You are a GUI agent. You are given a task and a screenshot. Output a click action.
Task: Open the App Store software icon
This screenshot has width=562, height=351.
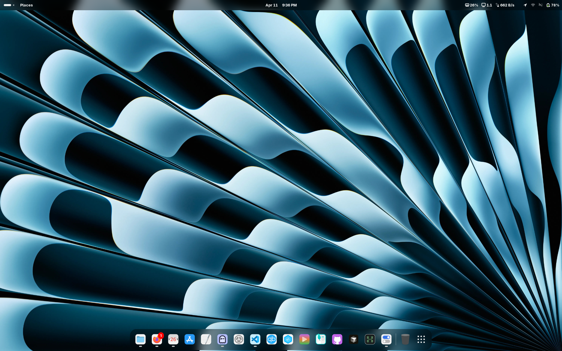190,339
